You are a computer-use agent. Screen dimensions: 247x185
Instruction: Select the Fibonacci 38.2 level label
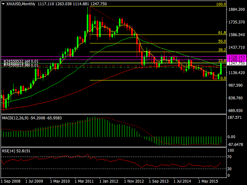click(222, 50)
